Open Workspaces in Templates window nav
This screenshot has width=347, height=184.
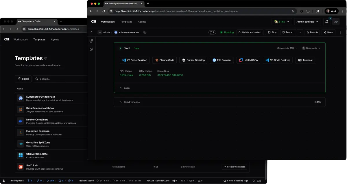click(21, 39)
